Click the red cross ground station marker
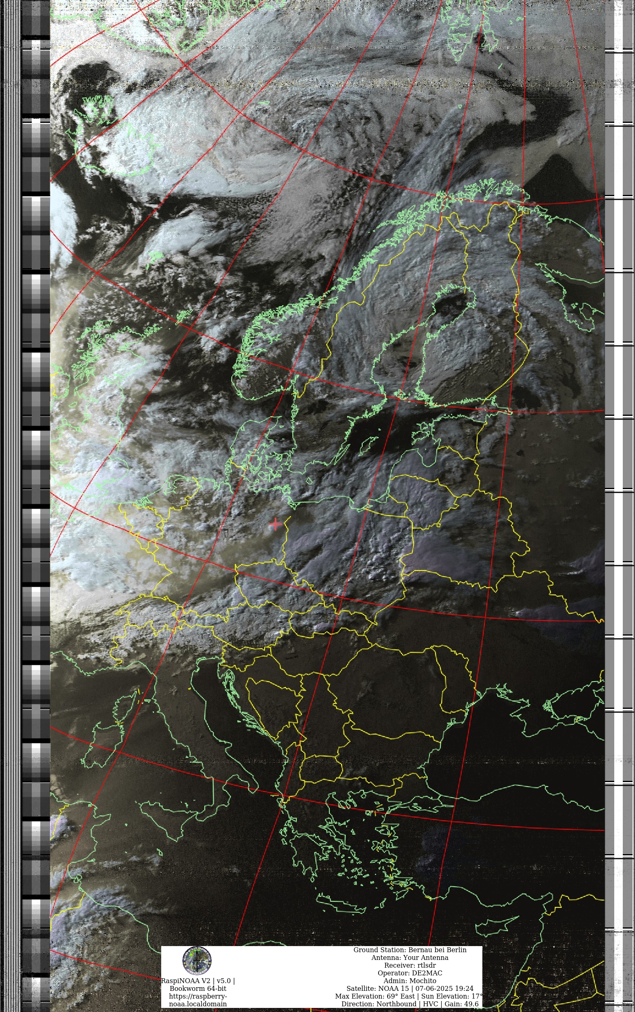The height and width of the screenshot is (1012, 635). 275,524
